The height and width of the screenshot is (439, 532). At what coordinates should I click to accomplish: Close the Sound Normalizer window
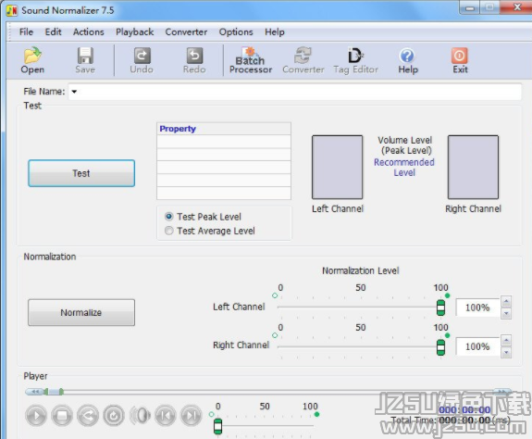[516, 6]
